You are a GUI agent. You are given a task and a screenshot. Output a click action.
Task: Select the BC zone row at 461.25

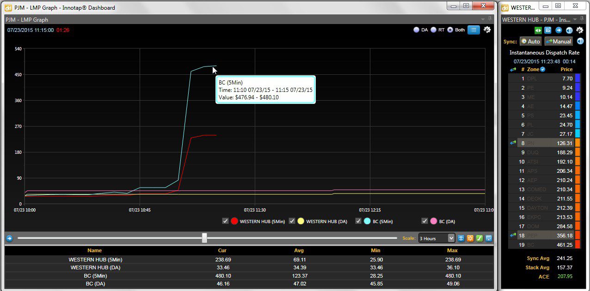(x=544, y=245)
